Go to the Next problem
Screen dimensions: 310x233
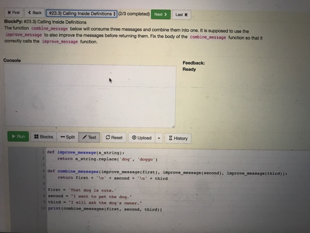pyautogui.click(x=160, y=15)
